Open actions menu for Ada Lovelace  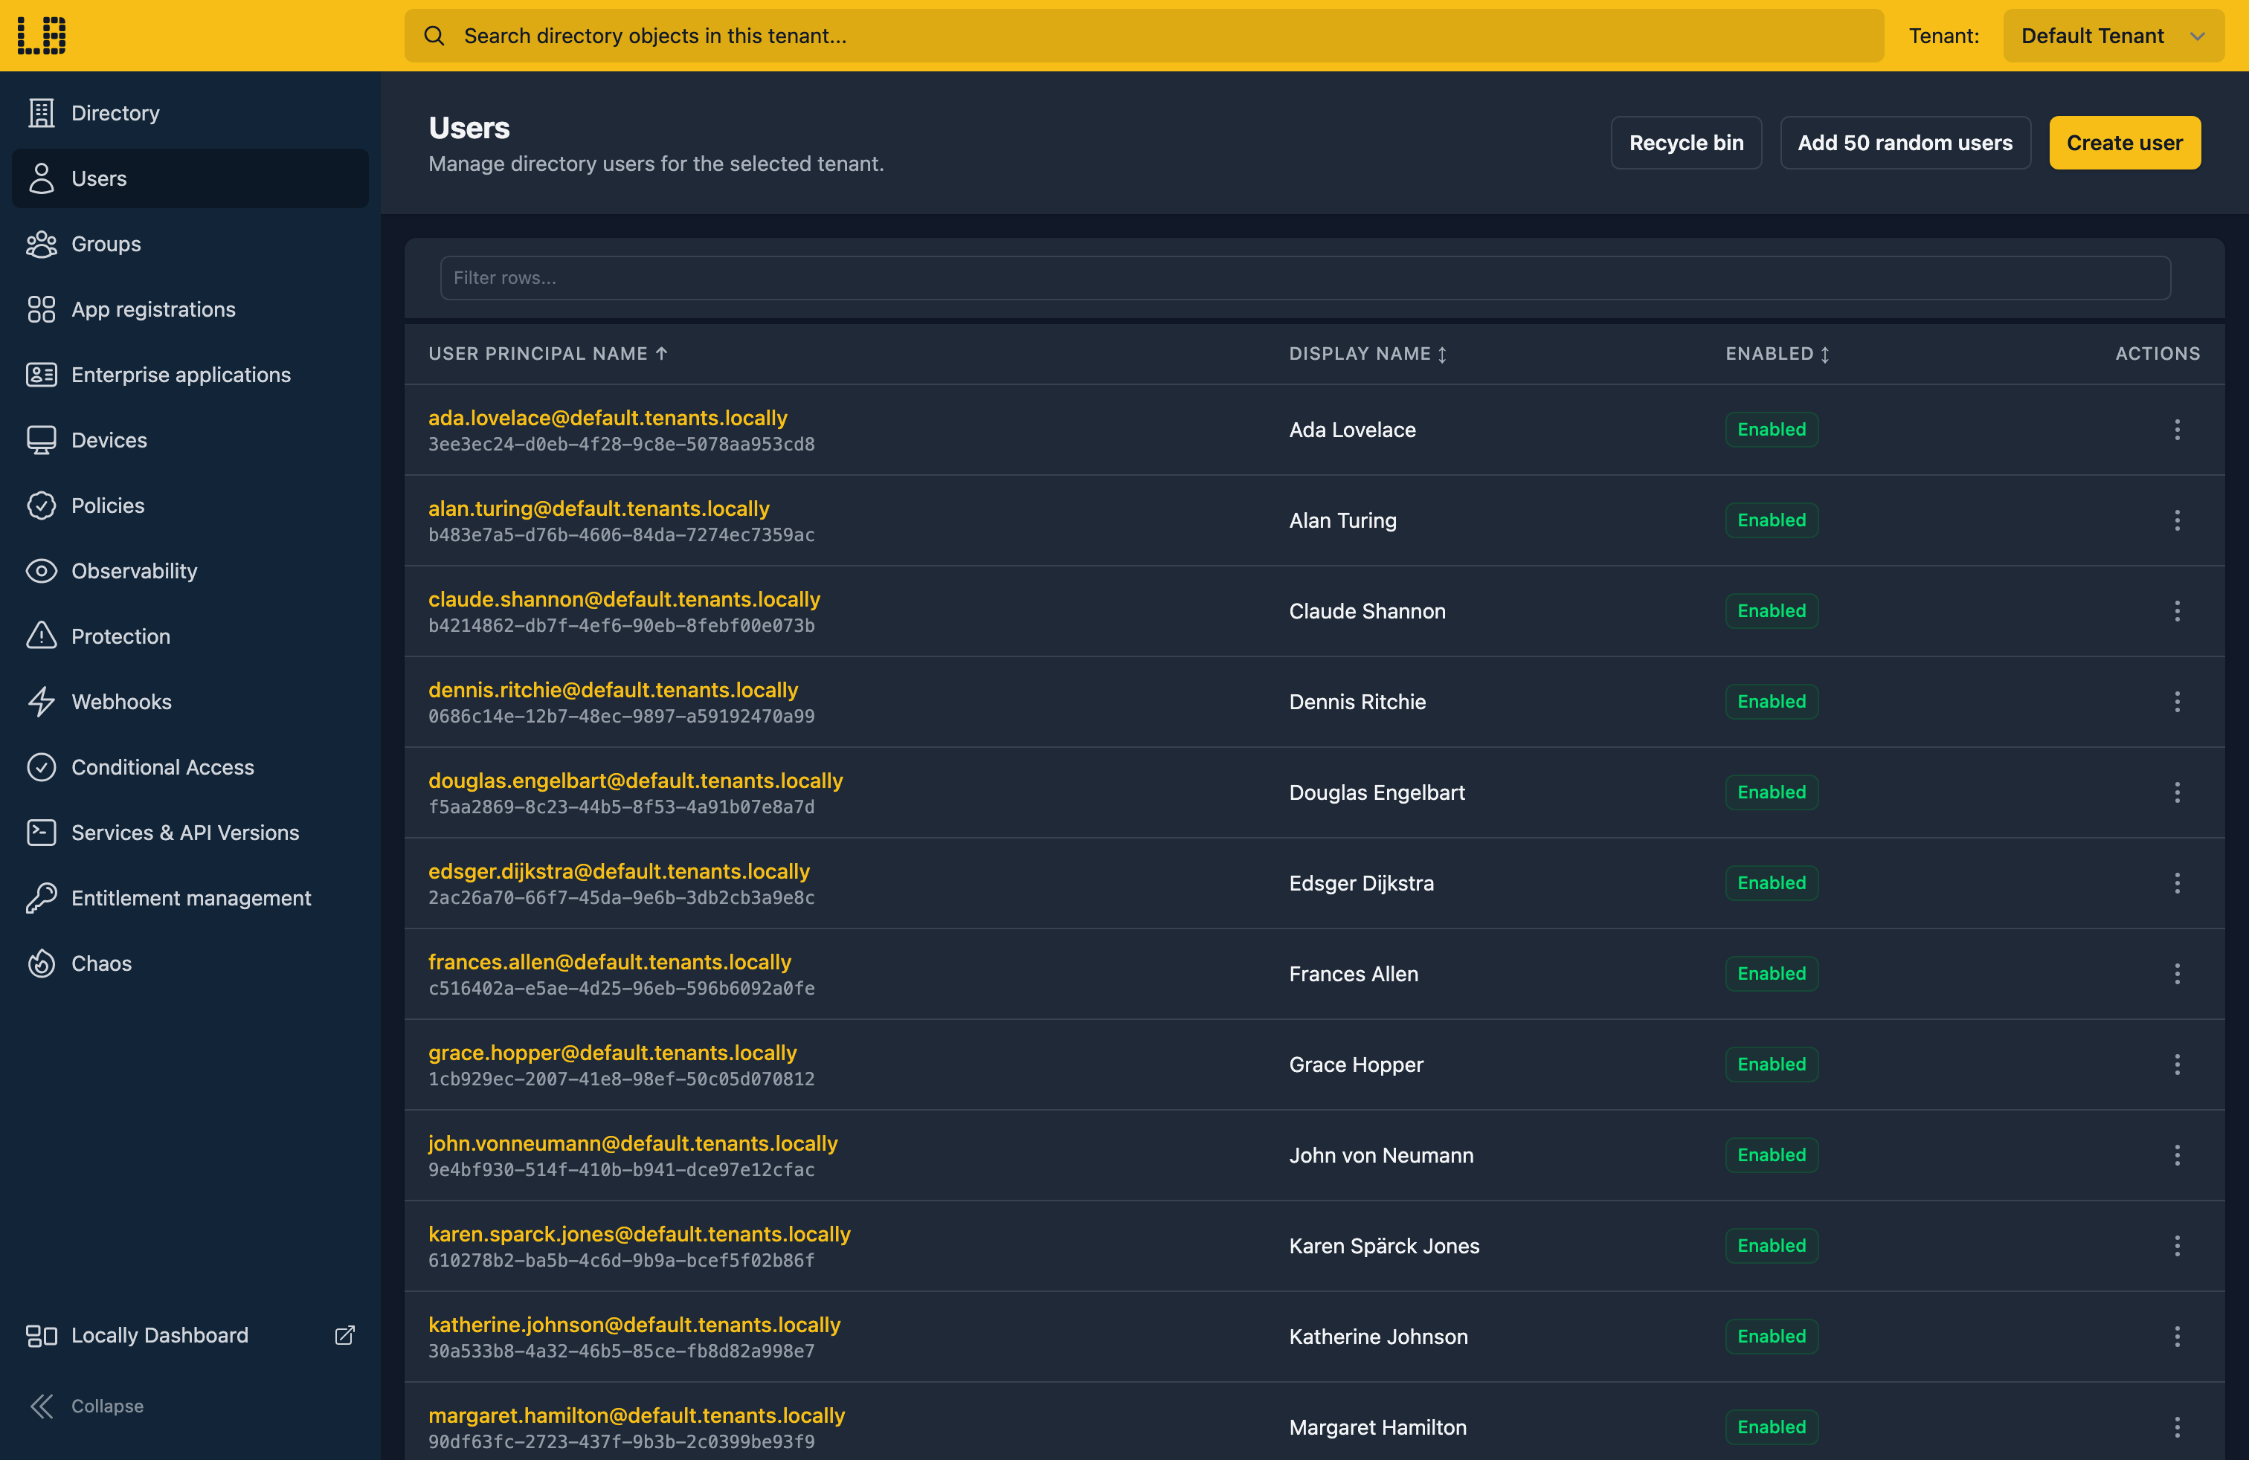pos(2177,430)
